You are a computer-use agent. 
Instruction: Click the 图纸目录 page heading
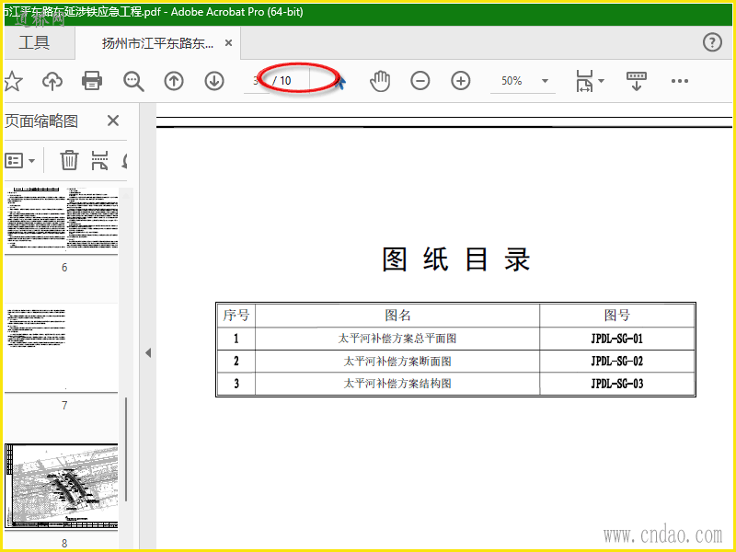[455, 259]
